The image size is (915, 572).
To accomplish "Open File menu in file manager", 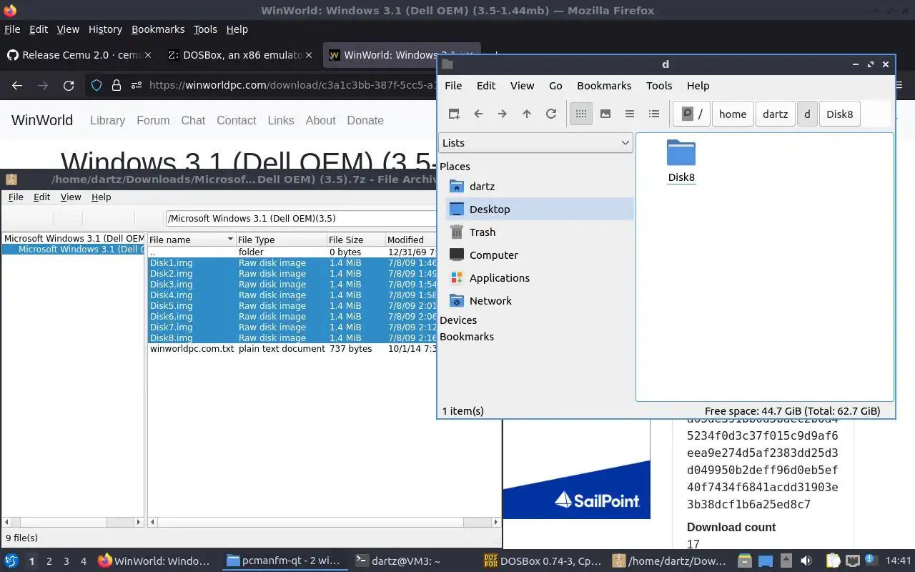I will click(x=453, y=86).
